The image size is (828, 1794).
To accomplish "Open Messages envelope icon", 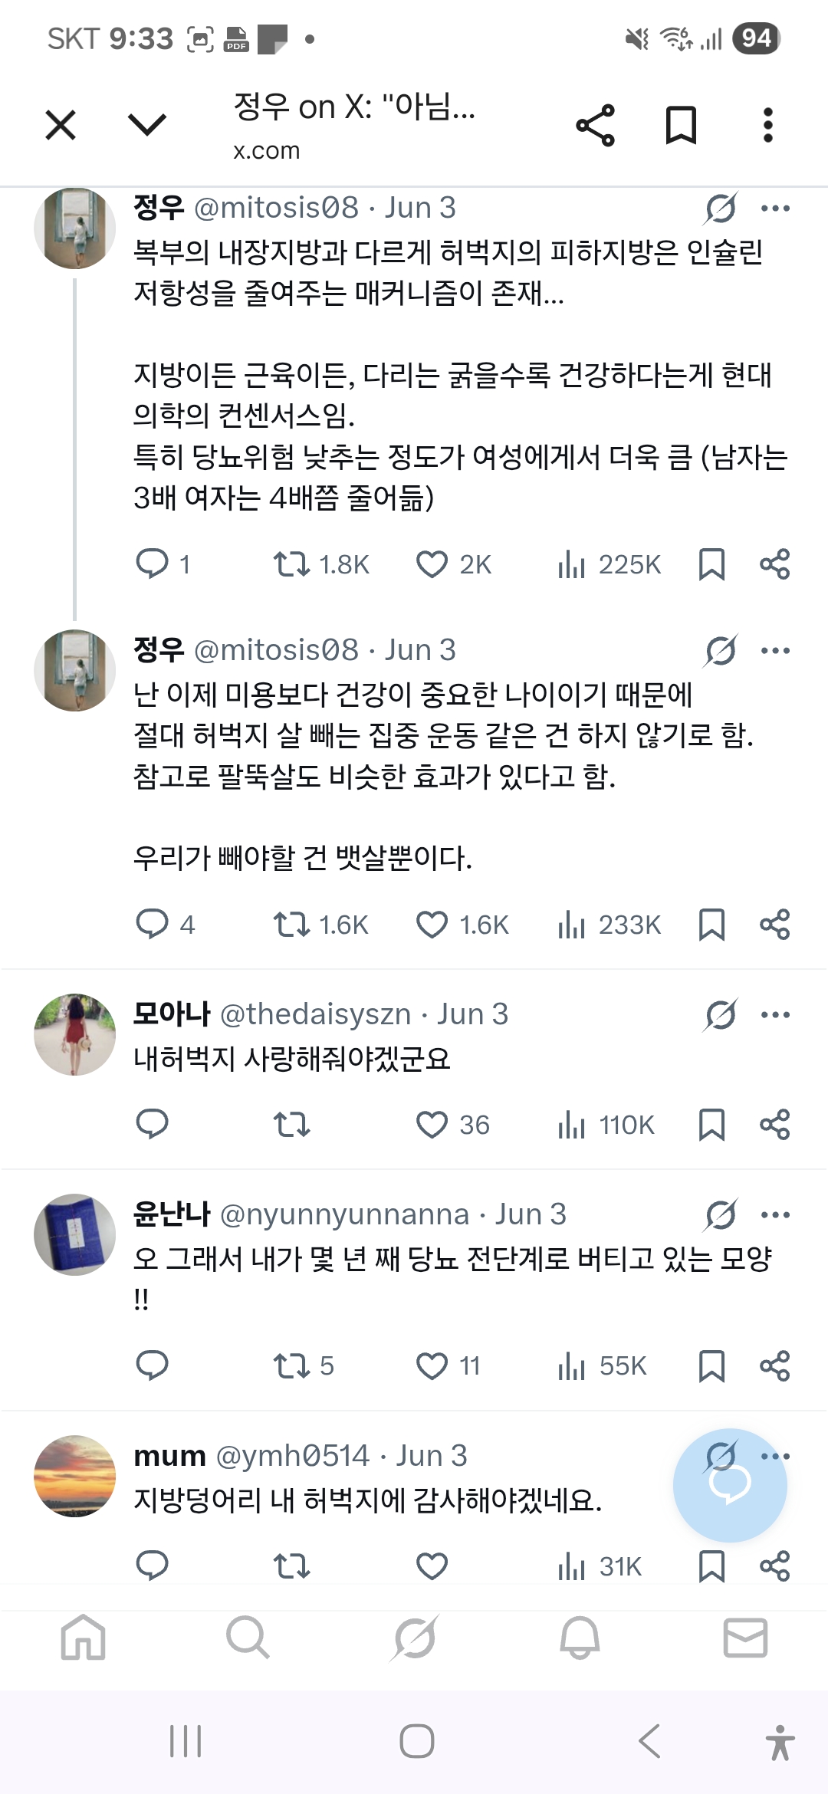I will click(745, 1638).
